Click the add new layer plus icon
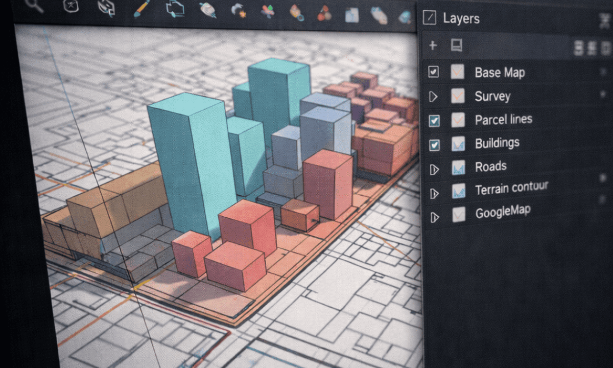Image resolution: width=613 pixels, height=368 pixels. 433,45
